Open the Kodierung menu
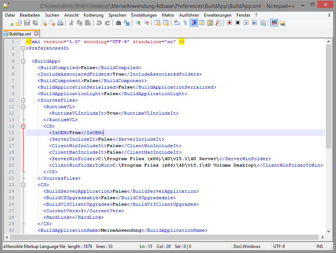 click(93, 15)
